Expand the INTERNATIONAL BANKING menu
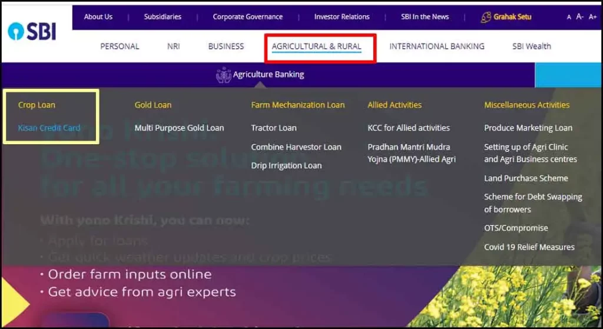Viewport: 603px width, 329px height. 436,46
